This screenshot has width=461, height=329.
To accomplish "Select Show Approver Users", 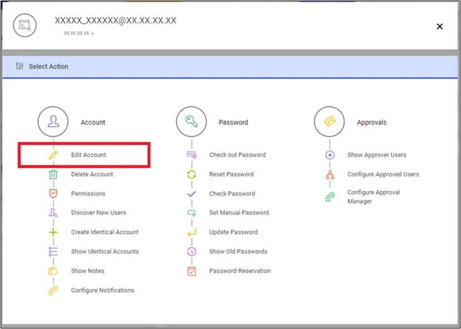I will point(377,155).
